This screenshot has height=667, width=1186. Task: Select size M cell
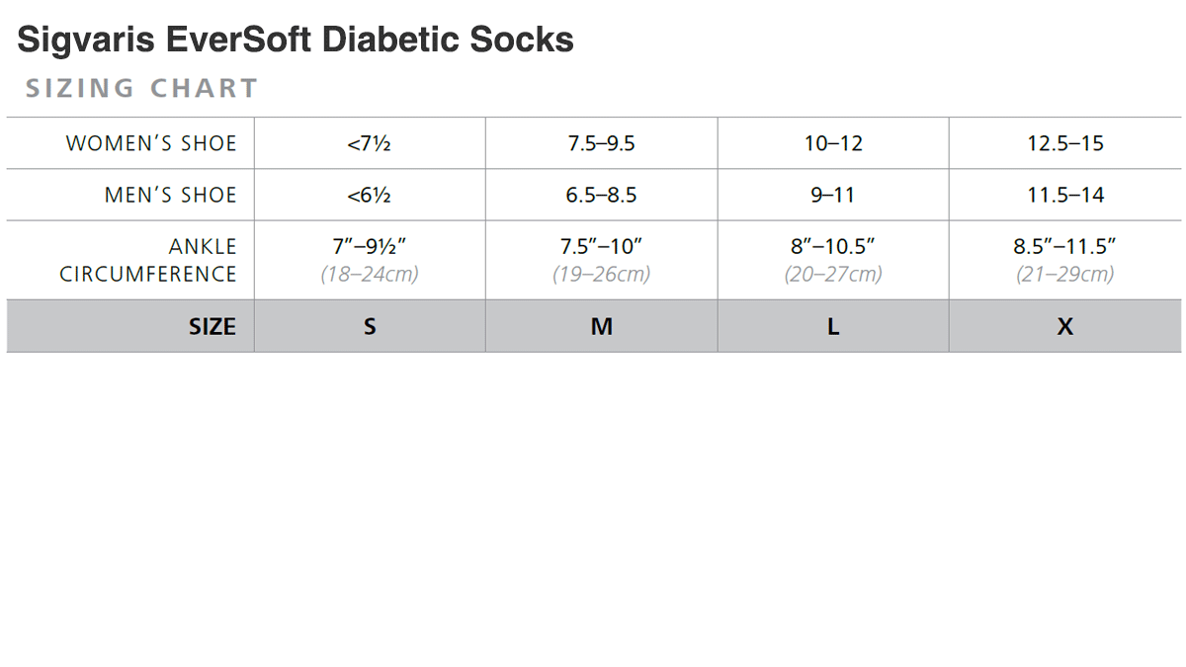coord(601,327)
